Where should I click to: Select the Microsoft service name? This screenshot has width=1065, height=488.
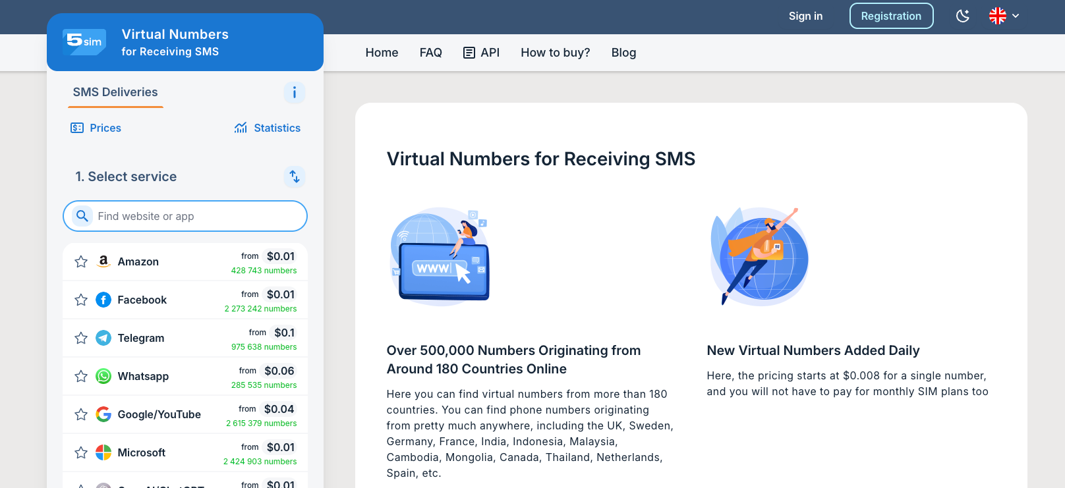pyautogui.click(x=142, y=452)
